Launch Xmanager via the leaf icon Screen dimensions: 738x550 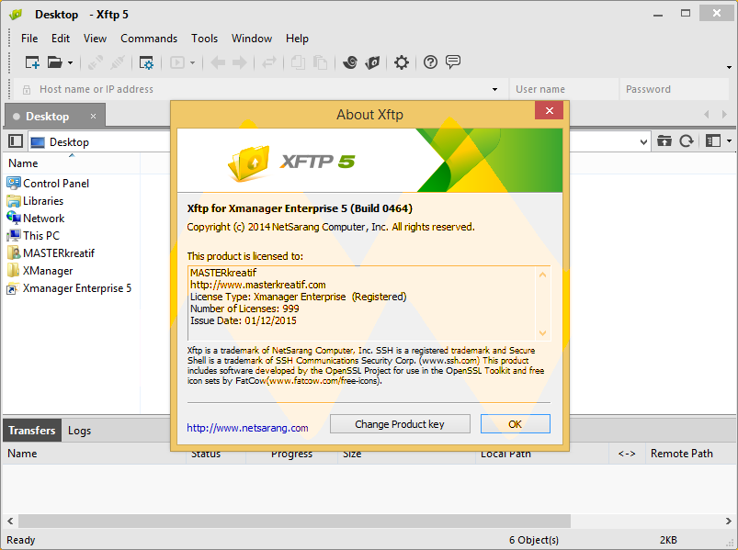coord(372,62)
